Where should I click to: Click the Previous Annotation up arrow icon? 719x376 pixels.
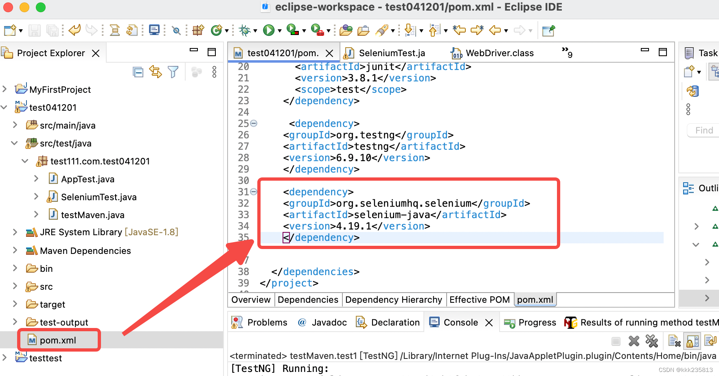coord(434,30)
